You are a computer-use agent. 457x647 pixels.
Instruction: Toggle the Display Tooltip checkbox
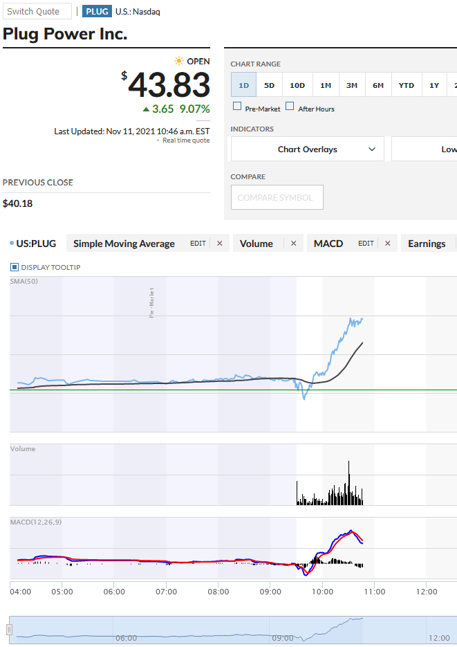[15, 267]
